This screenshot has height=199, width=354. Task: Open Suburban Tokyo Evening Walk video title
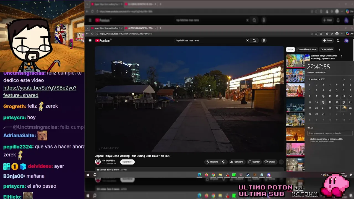(324, 57)
